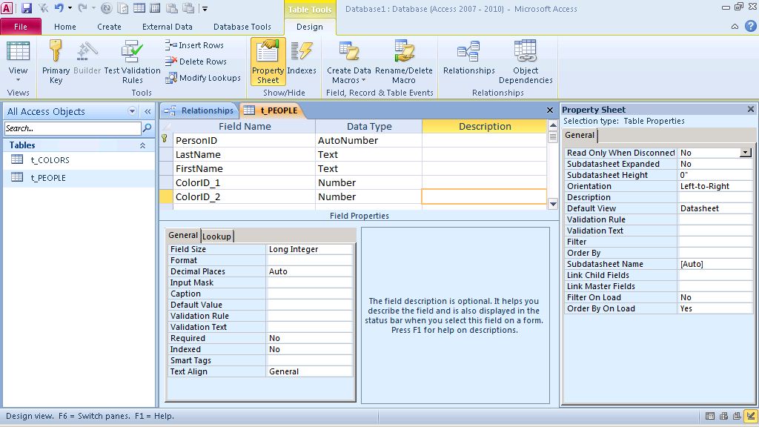Click field grid scroll down arrow
The width and height of the screenshot is (759, 427).
click(x=553, y=204)
